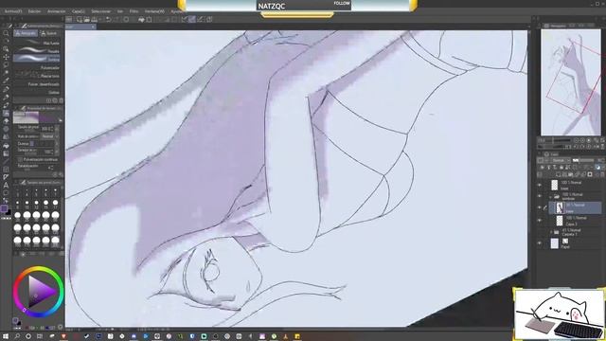Viewport: 606px width, 341px height.
Task: Open the Capa menu
Action: coord(79,11)
